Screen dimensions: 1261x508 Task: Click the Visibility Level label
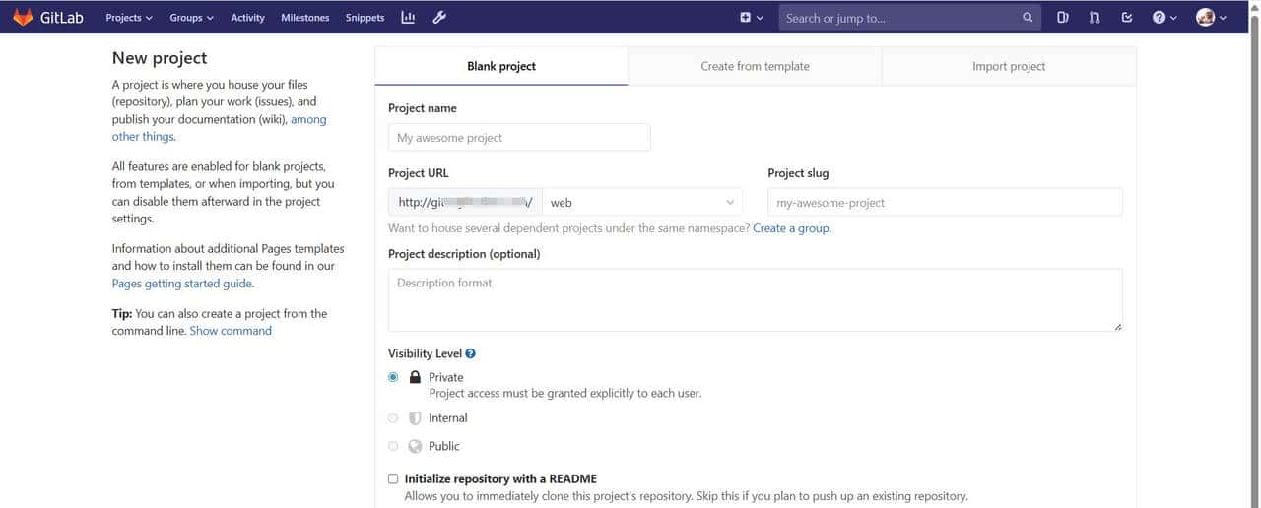pos(425,353)
